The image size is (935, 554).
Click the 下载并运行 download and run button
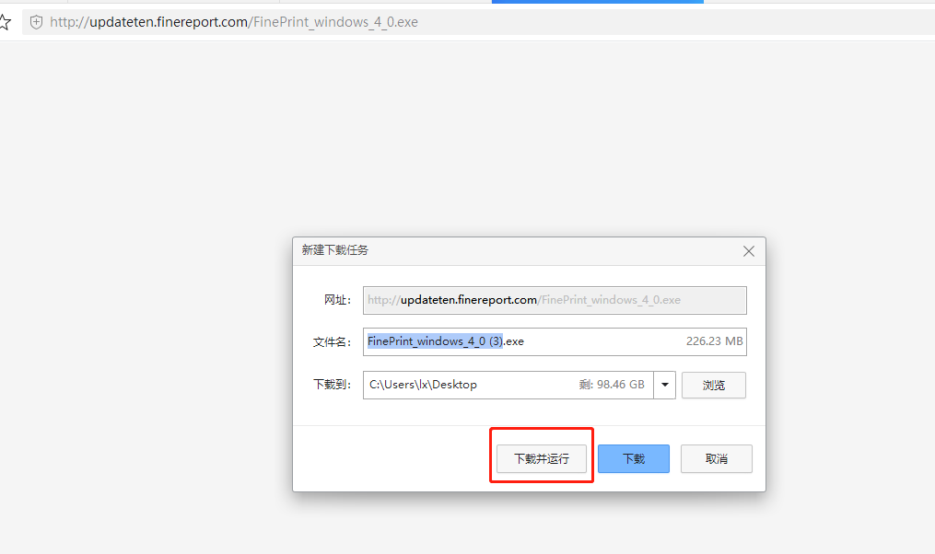(542, 458)
